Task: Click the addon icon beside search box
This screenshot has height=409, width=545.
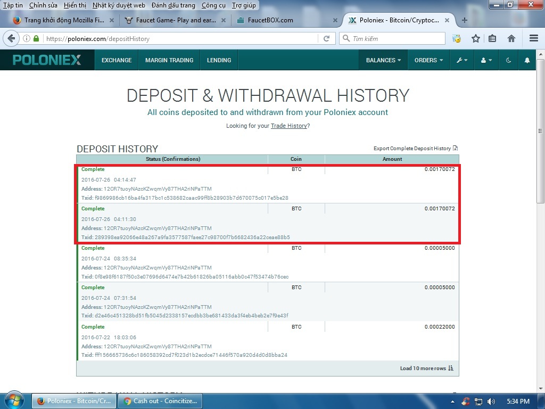Action: point(456,38)
